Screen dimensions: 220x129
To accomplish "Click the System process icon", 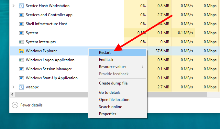I will (21, 33).
